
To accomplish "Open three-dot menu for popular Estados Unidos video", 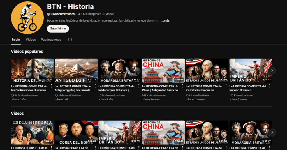I will click(226, 86).
